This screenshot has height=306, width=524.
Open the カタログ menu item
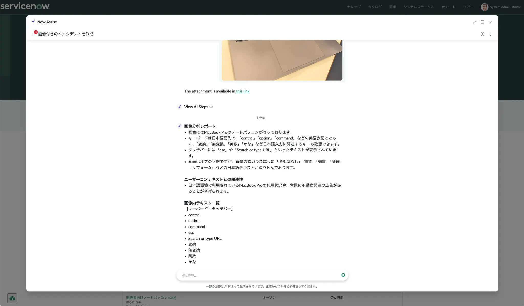[375, 7]
